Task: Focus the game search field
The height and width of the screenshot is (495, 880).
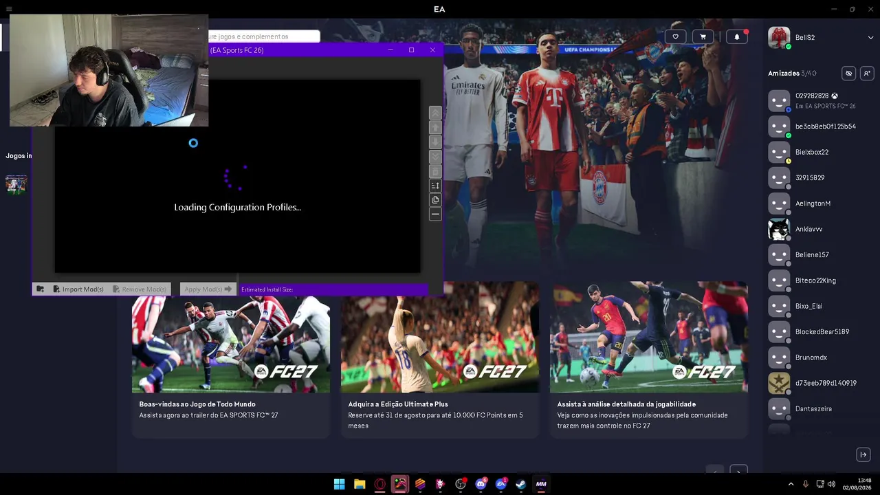Action: [264, 36]
